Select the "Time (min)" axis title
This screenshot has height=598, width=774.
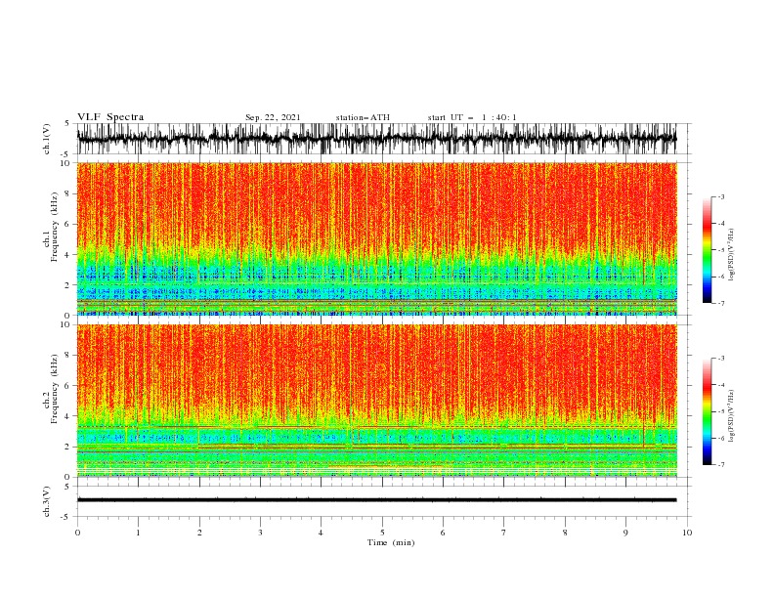(391, 542)
